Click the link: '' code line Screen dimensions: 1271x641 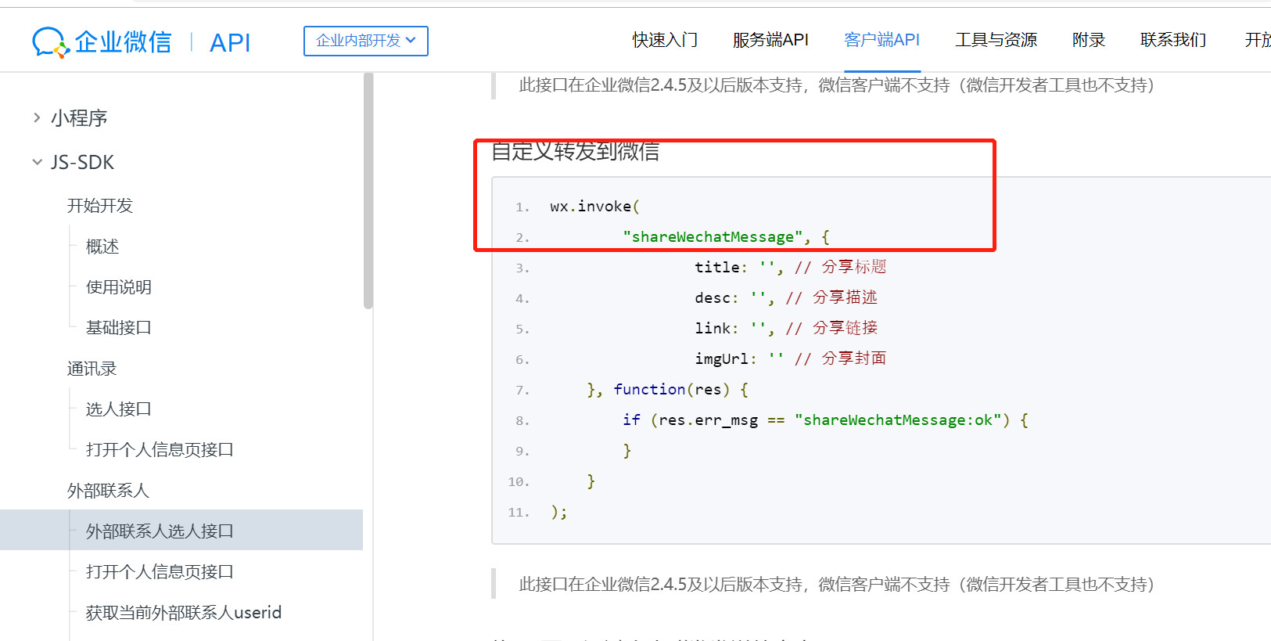pyautogui.click(x=786, y=329)
